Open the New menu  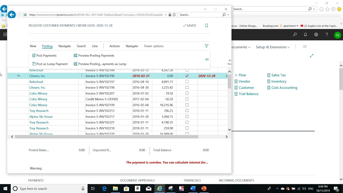[33, 46]
